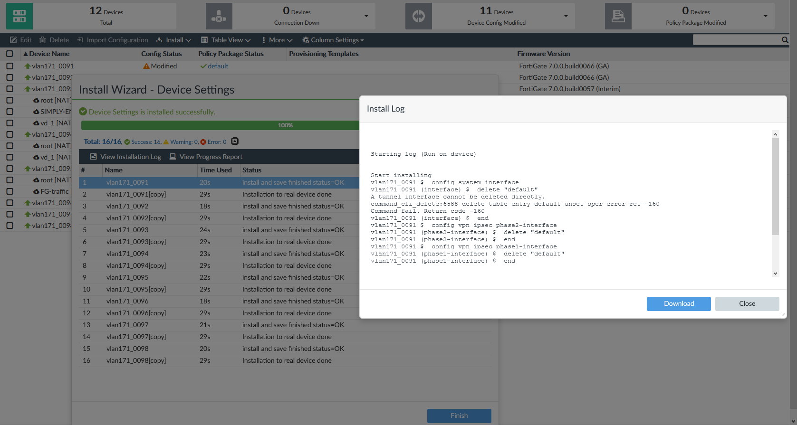Expand the More menu
This screenshot has height=425, width=797.
pyautogui.click(x=277, y=40)
